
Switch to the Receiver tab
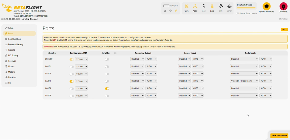(12, 61)
